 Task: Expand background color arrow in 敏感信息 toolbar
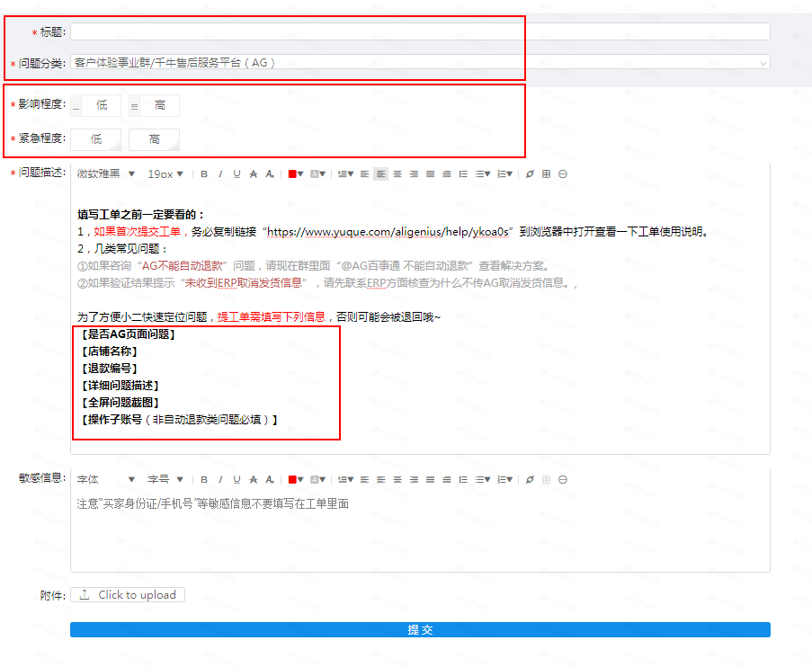pyautogui.click(x=322, y=479)
